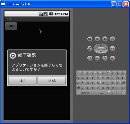Screen dimensions: 130x124
Task: Raise volume with the volume up button
Action: [x=105, y=39]
